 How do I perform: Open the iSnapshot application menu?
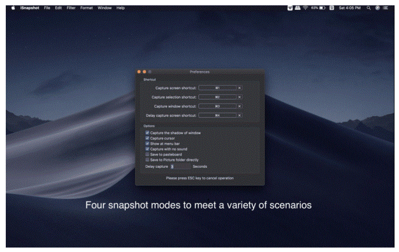29,8
